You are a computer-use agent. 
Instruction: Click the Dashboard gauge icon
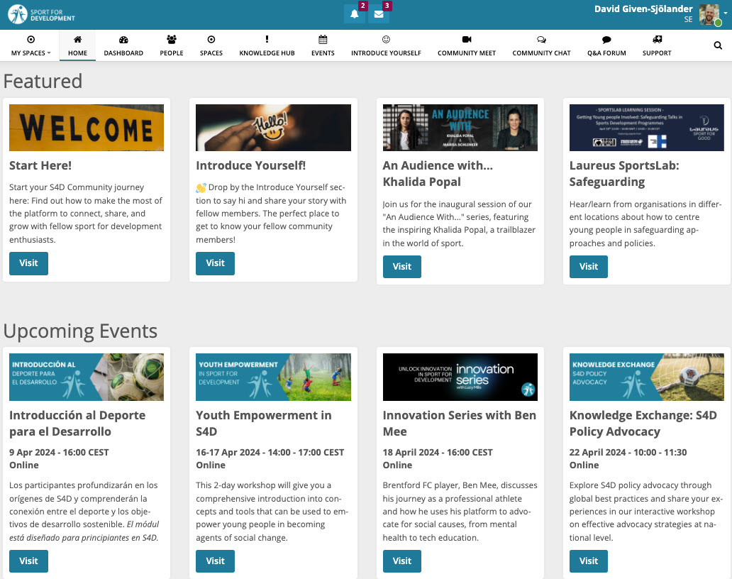tap(123, 39)
